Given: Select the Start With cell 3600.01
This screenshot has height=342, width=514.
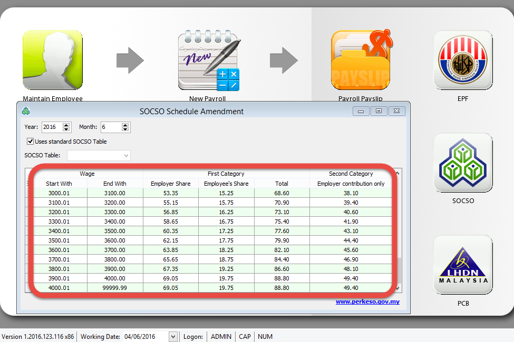Looking at the screenshot, I should (x=59, y=250).
